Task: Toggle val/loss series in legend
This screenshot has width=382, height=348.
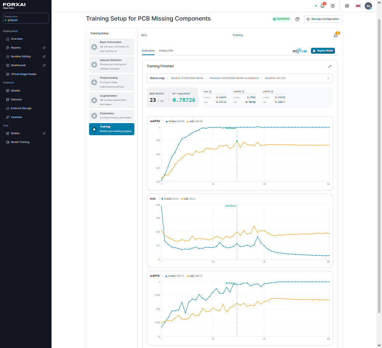Action: pyautogui.click(x=188, y=199)
